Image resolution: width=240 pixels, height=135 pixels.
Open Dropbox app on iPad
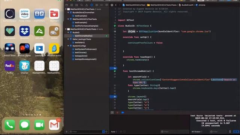(24, 31)
